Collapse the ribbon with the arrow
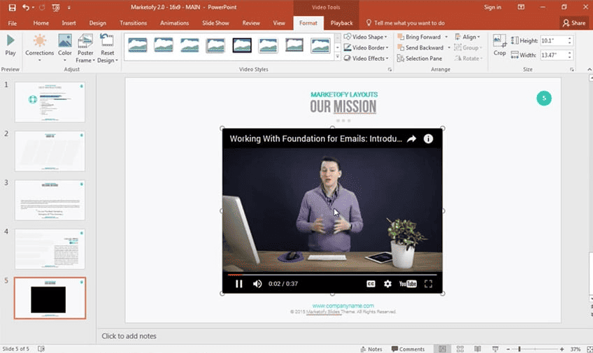The height and width of the screenshot is (353, 593). click(x=590, y=69)
